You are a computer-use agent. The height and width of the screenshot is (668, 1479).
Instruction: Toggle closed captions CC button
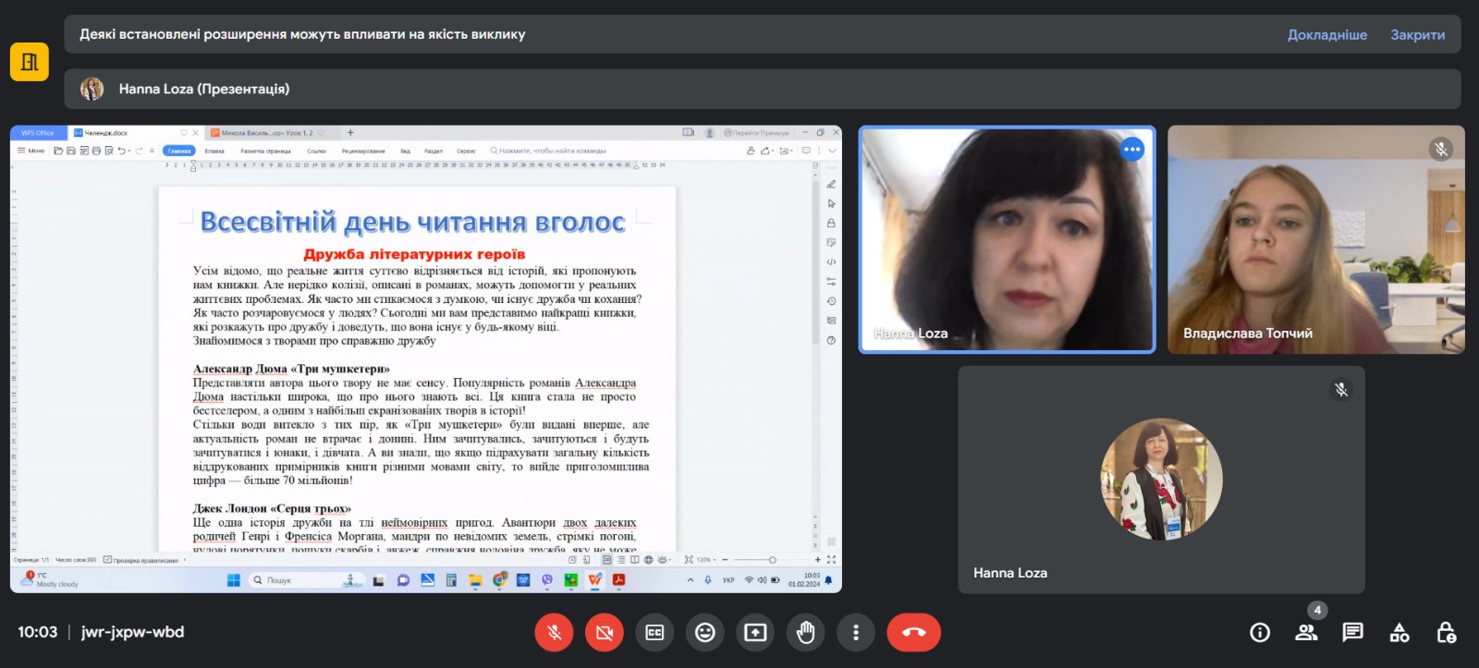pos(654,632)
